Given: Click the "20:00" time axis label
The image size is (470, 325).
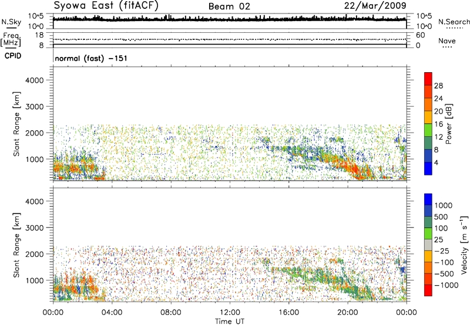Looking at the screenshot, I should point(347,313).
